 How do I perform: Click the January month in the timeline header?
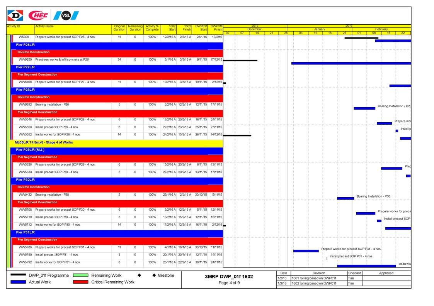coord(319,29)
